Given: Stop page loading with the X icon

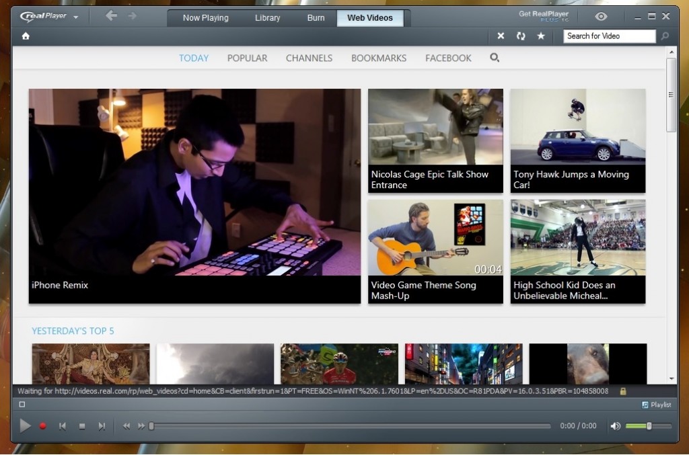Looking at the screenshot, I should 501,36.
